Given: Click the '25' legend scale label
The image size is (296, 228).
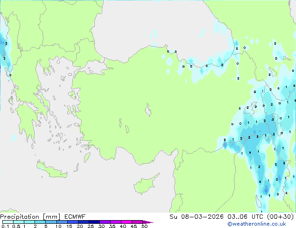Looking at the screenshot, I should (x=91, y=226).
